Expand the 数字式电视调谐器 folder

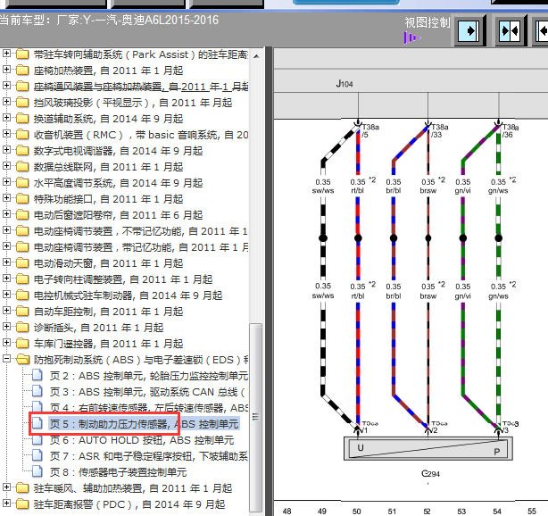[x=6, y=150]
